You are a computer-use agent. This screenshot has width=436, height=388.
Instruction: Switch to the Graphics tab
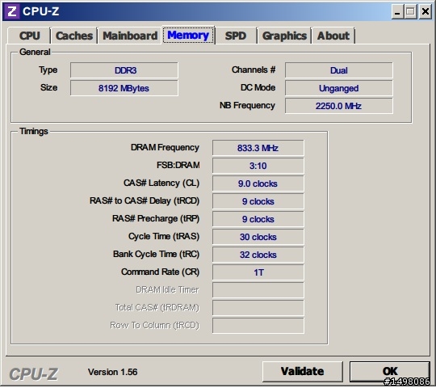(x=284, y=36)
